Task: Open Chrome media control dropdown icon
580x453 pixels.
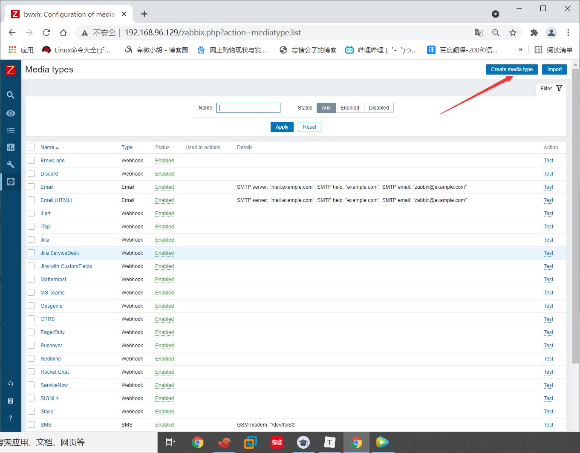Action: (x=495, y=14)
